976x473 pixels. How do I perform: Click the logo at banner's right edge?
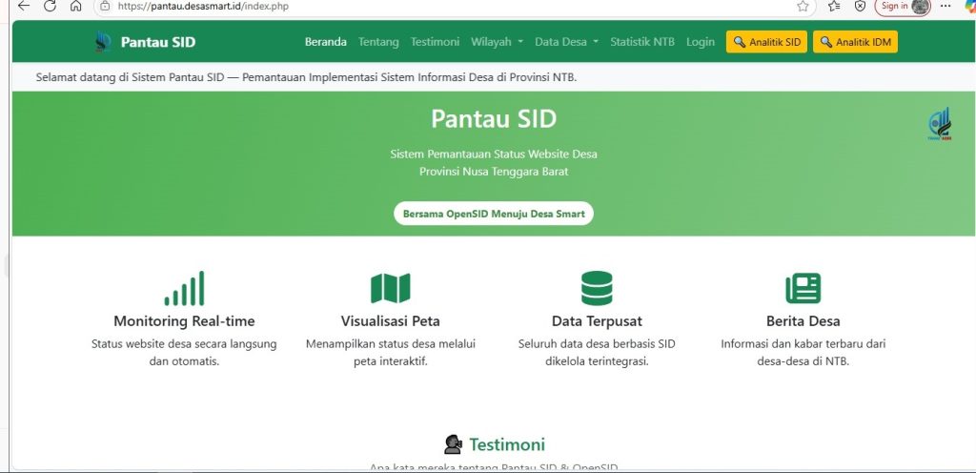point(940,123)
